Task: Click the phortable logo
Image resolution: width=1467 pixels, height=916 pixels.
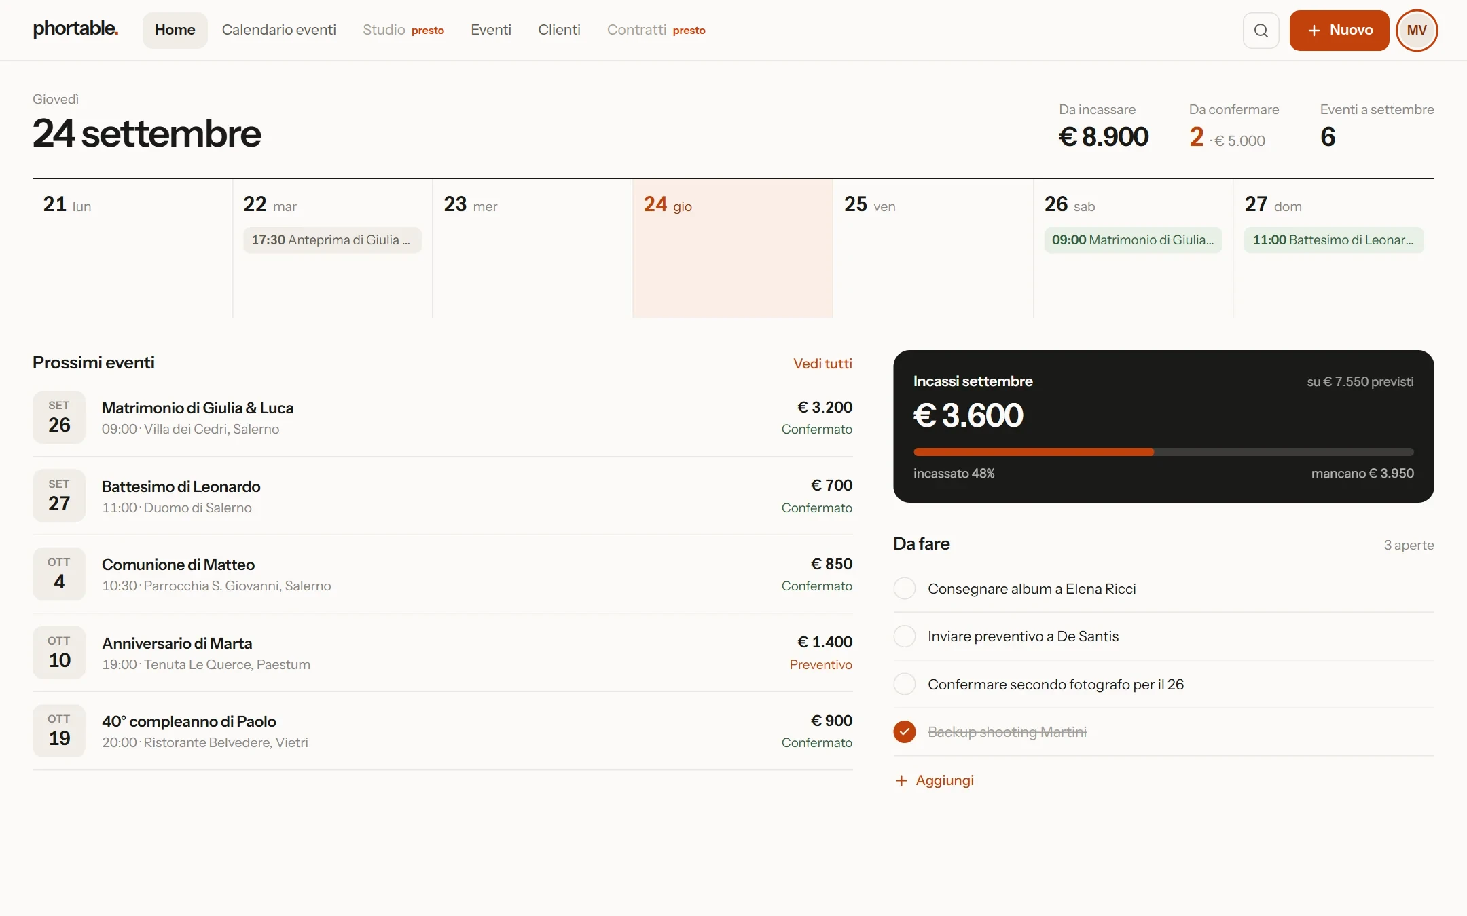Action: pos(75,29)
